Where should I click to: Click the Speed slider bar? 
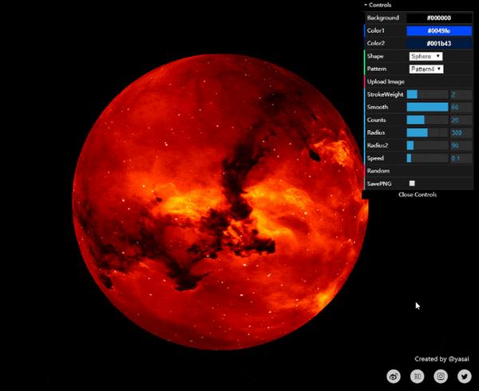[x=427, y=158]
